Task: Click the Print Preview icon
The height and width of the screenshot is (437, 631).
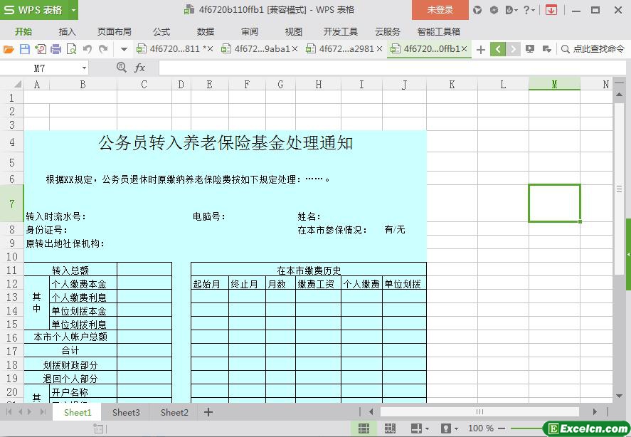Action: (x=71, y=49)
